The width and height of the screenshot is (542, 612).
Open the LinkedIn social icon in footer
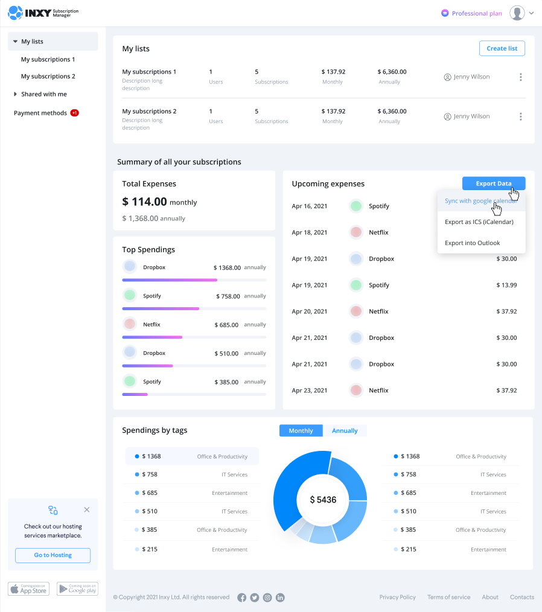tap(280, 598)
